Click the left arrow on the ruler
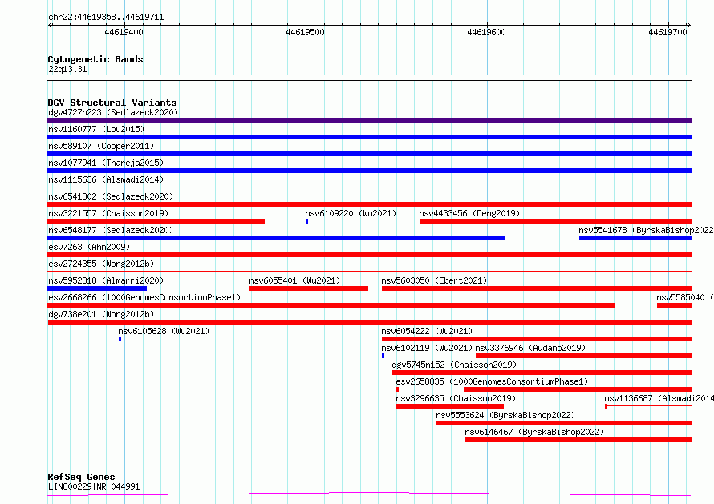The width and height of the screenshot is (714, 504). (x=50, y=25)
